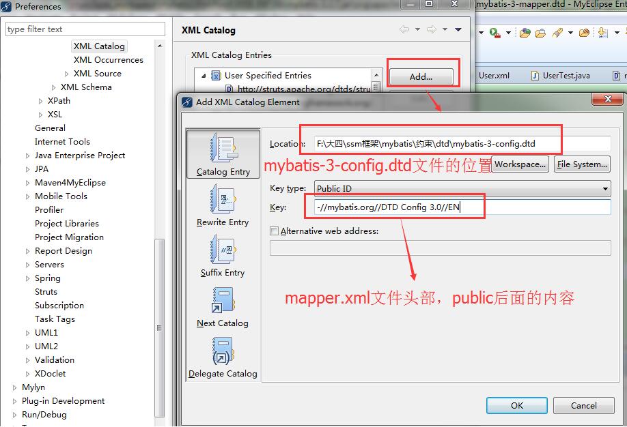Click the Preferences window title icon
Image resolution: width=627 pixels, height=427 pixels.
click(6, 6)
